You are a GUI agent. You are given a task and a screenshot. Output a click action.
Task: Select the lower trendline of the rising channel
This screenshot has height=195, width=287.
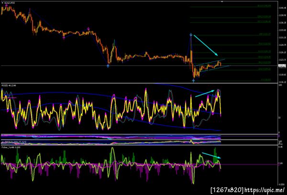click(x=214, y=69)
